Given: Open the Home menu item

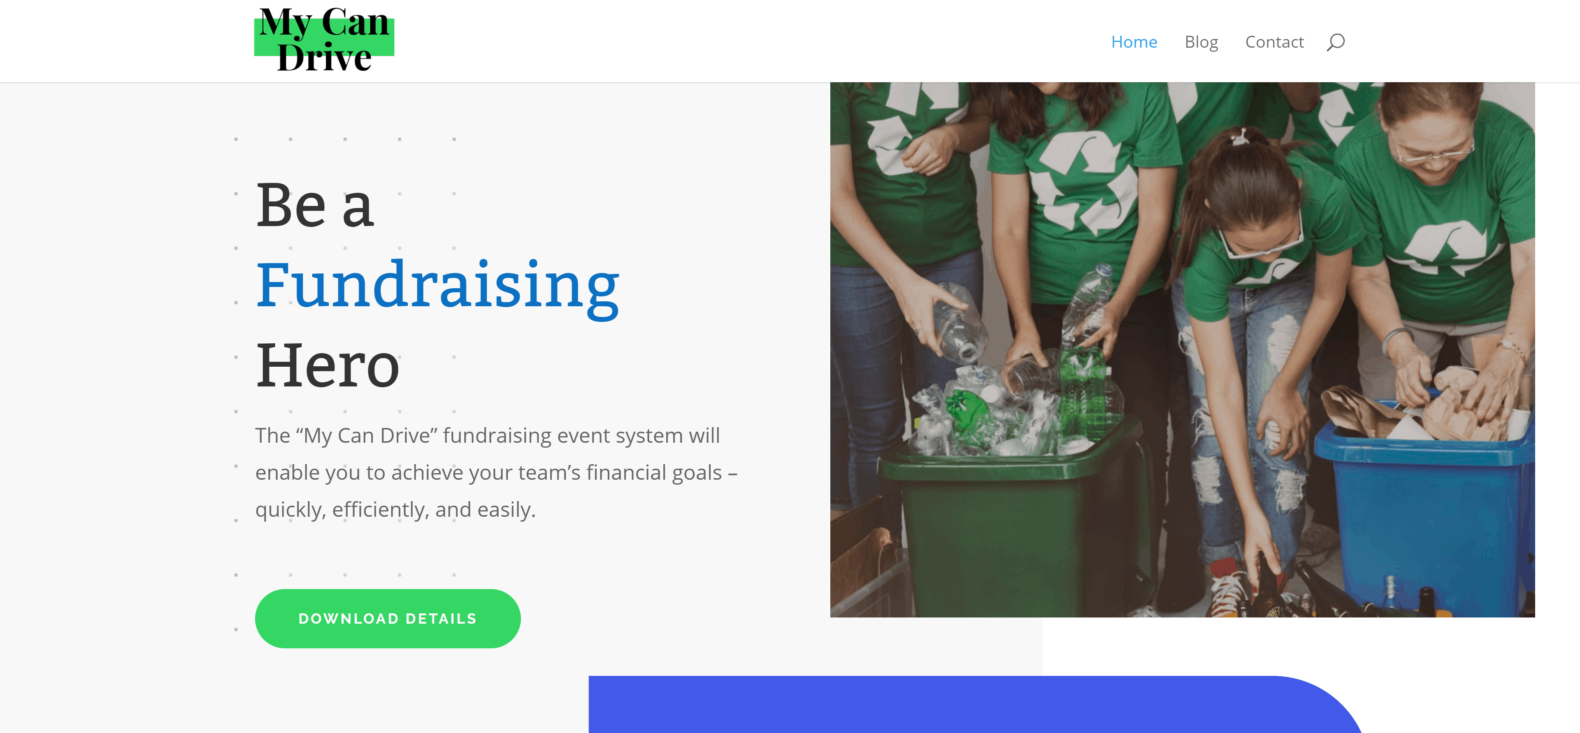Looking at the screenshot, I should pos(1134,42).
